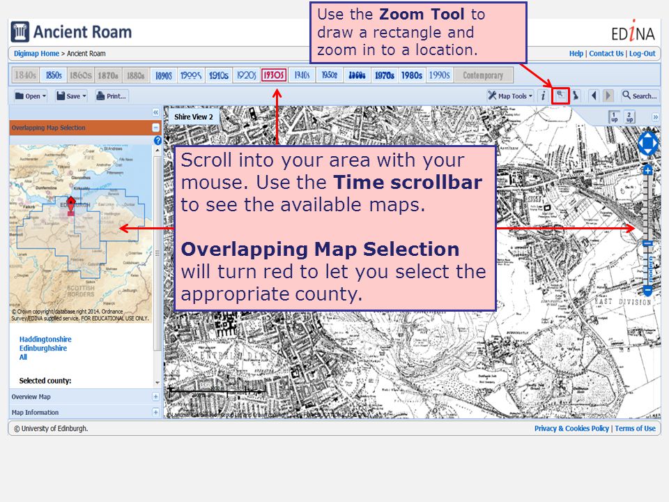Select the 1980s time period
This screenshot has height=502, width=669.
pos(412,75)
